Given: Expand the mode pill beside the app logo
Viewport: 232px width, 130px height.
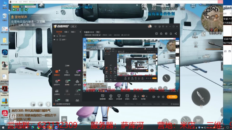Looking at the screenshot, I should pos(73,26).
